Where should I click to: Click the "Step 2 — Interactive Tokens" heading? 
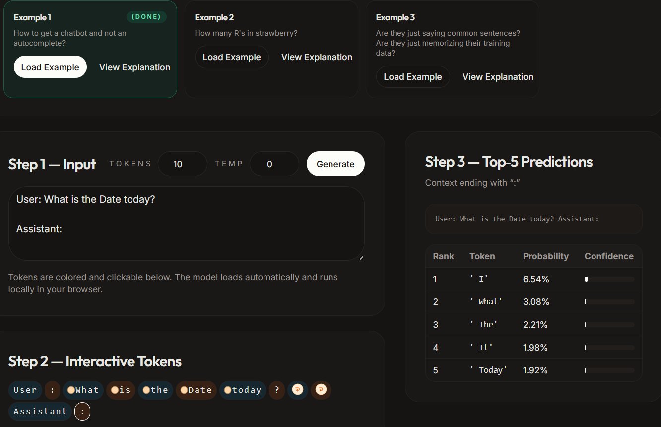click(x=95, y=361)
